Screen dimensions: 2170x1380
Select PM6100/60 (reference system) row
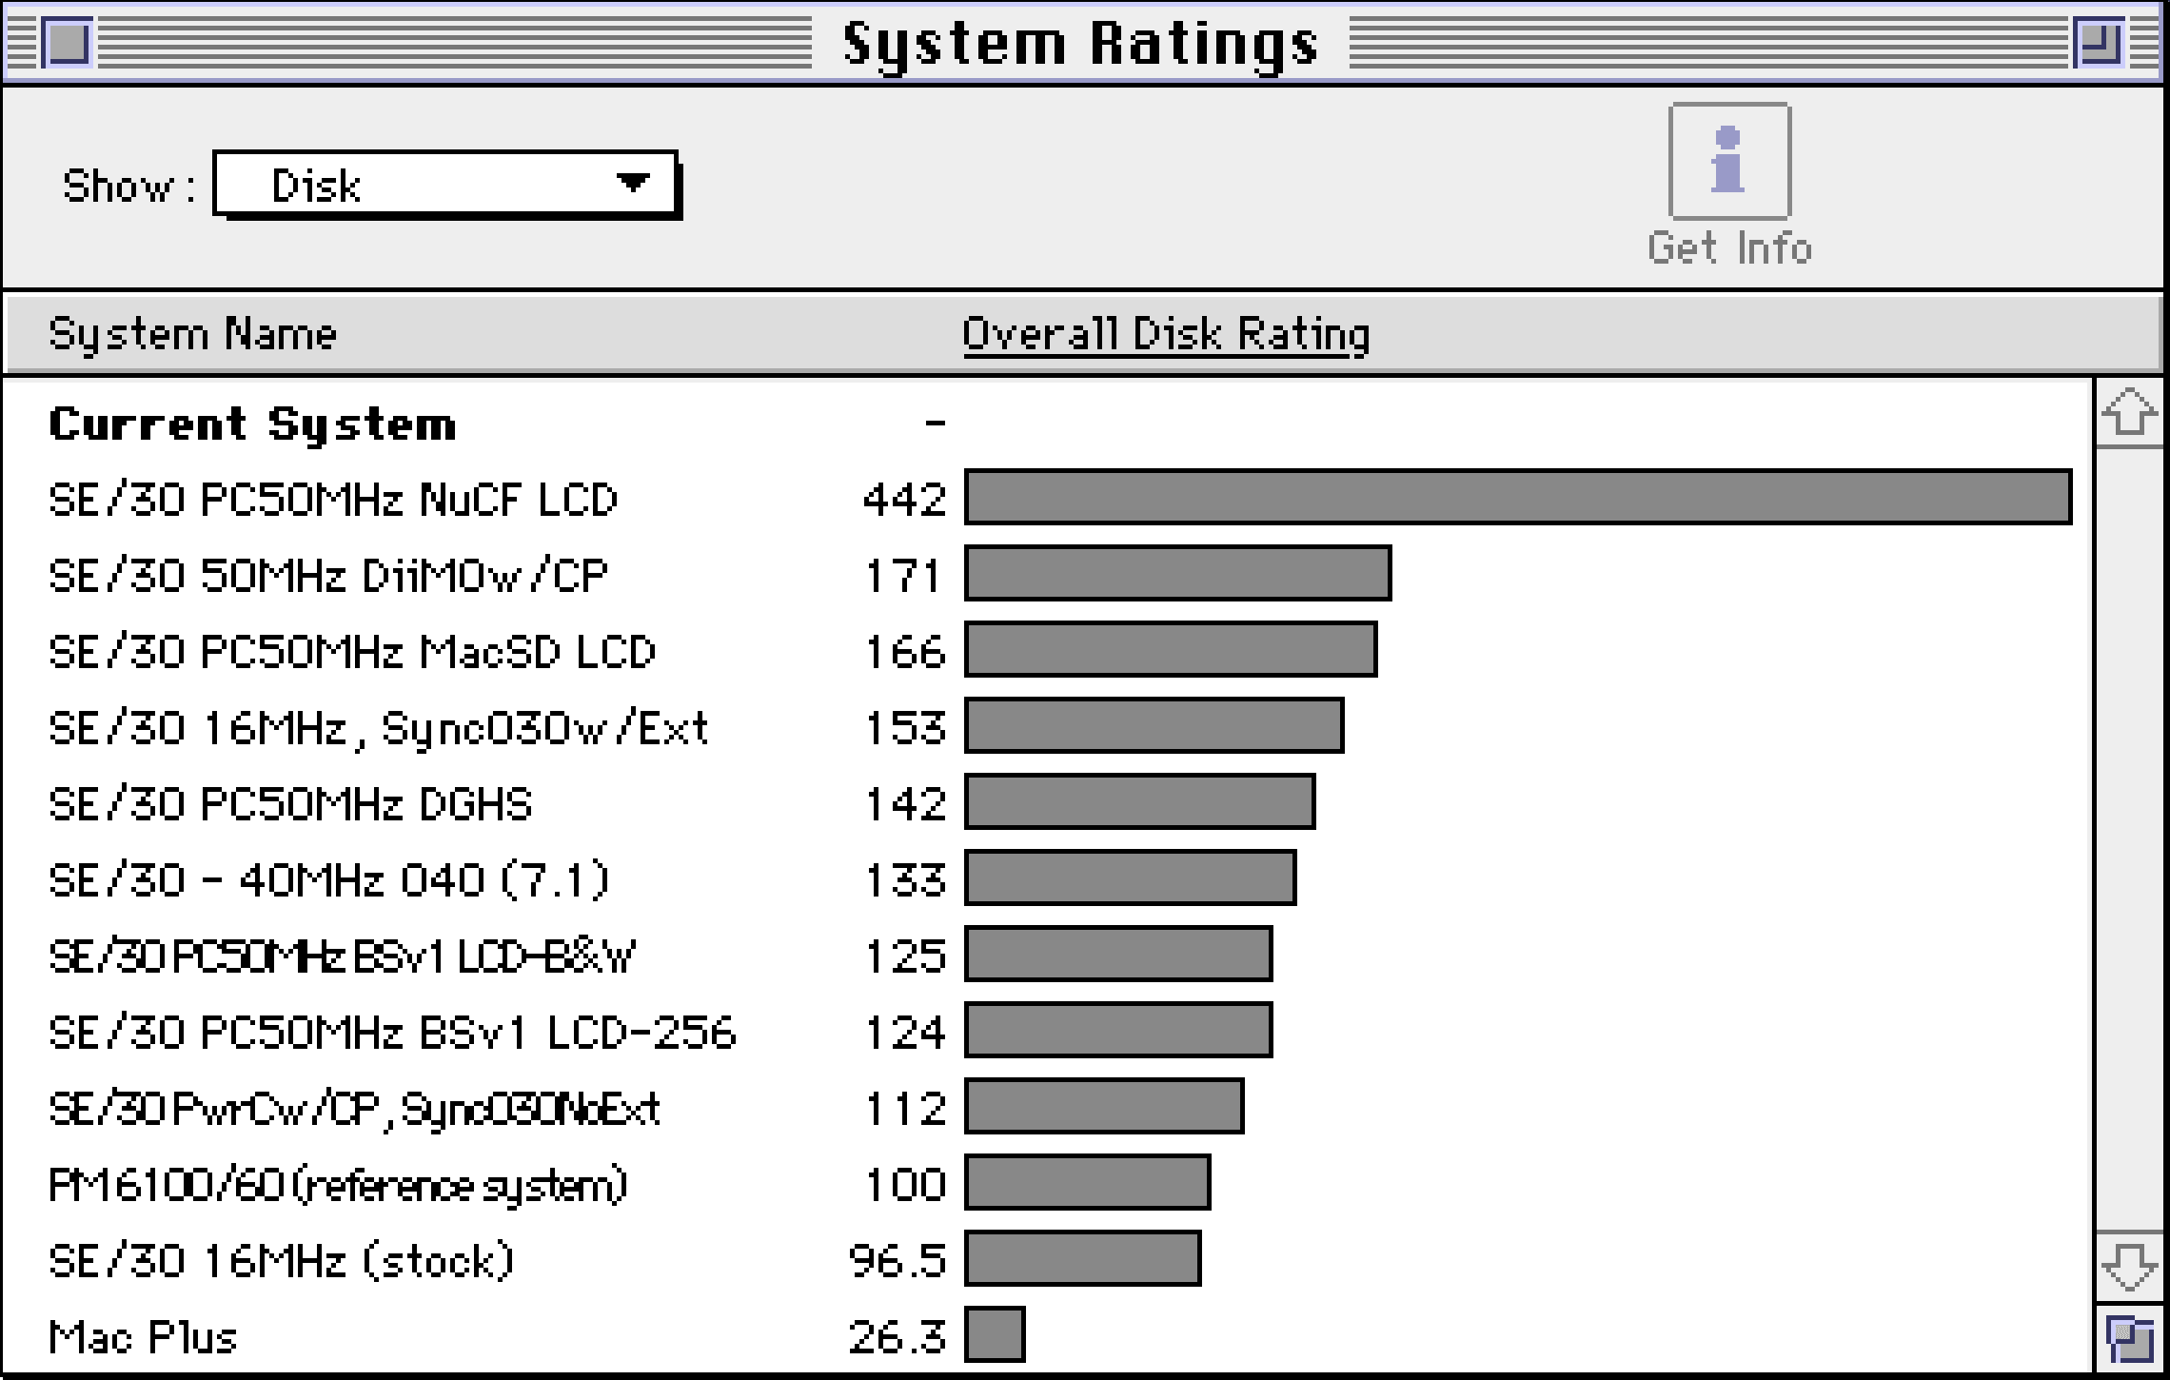coord(1047,1183)
